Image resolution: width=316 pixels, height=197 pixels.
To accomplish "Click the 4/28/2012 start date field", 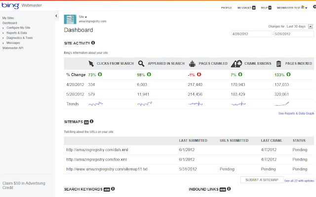I will click(x=251, y=34).
